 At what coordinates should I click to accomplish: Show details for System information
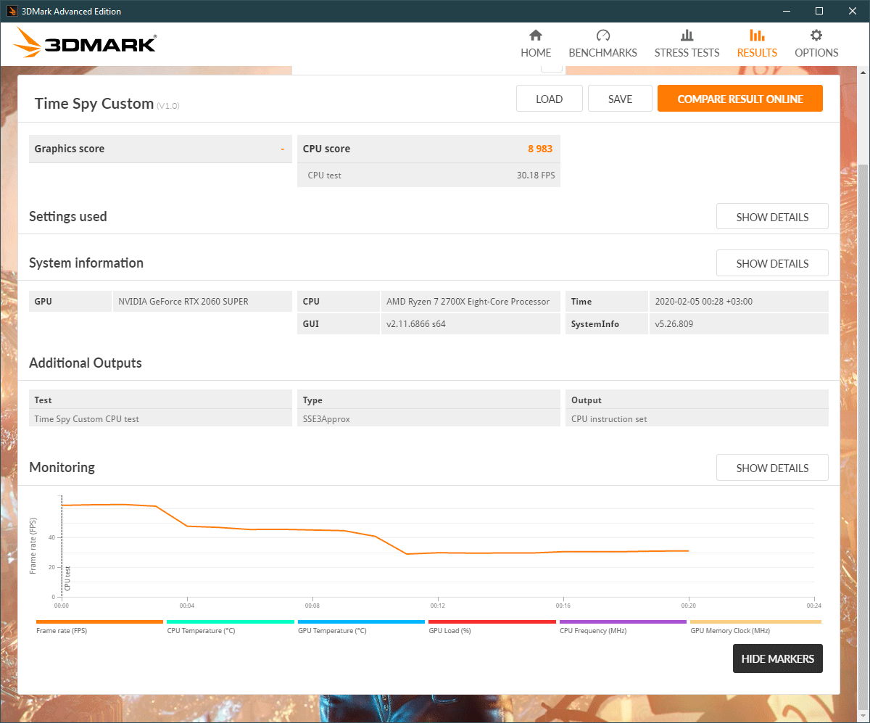(x=772, y=263)
